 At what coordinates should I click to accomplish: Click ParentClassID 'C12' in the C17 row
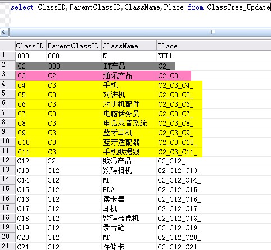pyautogui.click(x=53, y=209)
